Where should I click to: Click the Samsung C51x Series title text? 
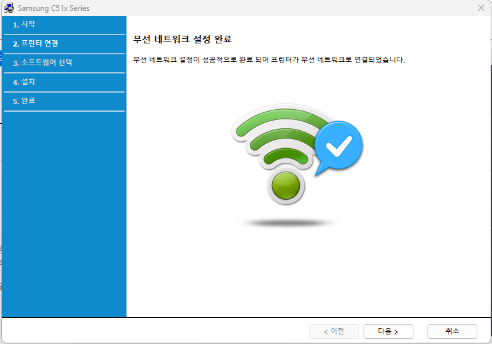[54, 8]
